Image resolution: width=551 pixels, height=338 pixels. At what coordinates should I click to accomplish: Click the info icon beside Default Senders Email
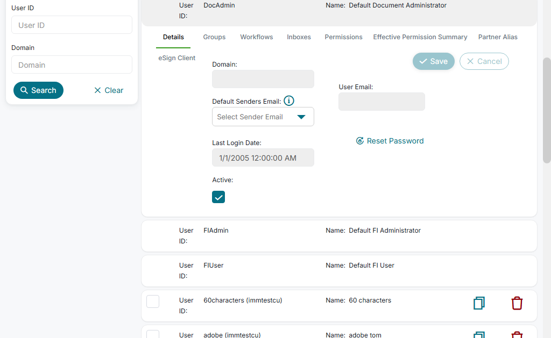[x=289, y=101]
